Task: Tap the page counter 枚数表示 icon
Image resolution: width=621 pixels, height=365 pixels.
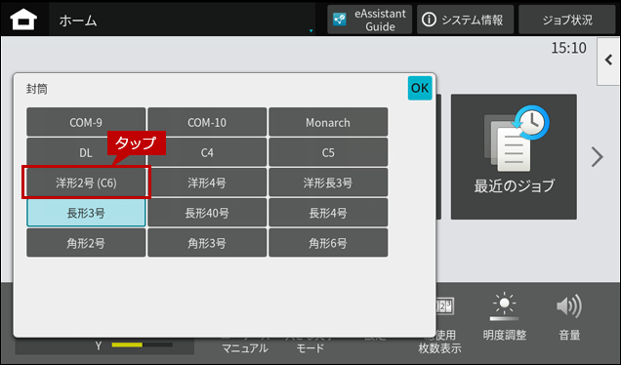Action: pos(444,306)
